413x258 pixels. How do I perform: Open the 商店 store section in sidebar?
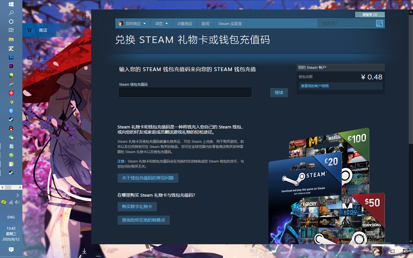pos(57,30)
